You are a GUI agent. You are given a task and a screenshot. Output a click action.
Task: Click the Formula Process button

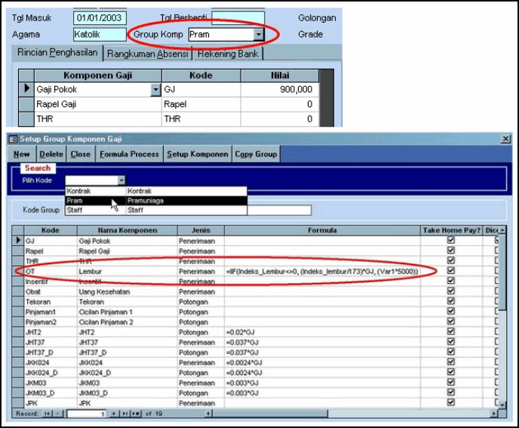pyautogui.click(x=129, y=154)
